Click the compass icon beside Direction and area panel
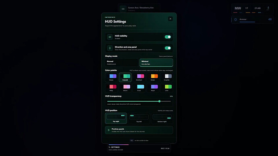 point(110,48)
